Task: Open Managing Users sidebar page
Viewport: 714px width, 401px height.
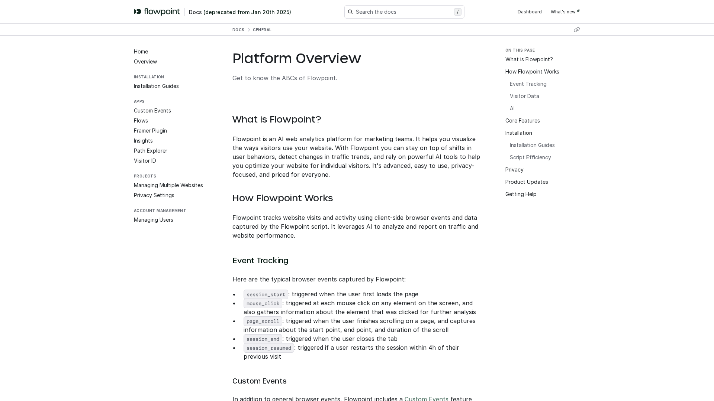Action: pos(153,220)
